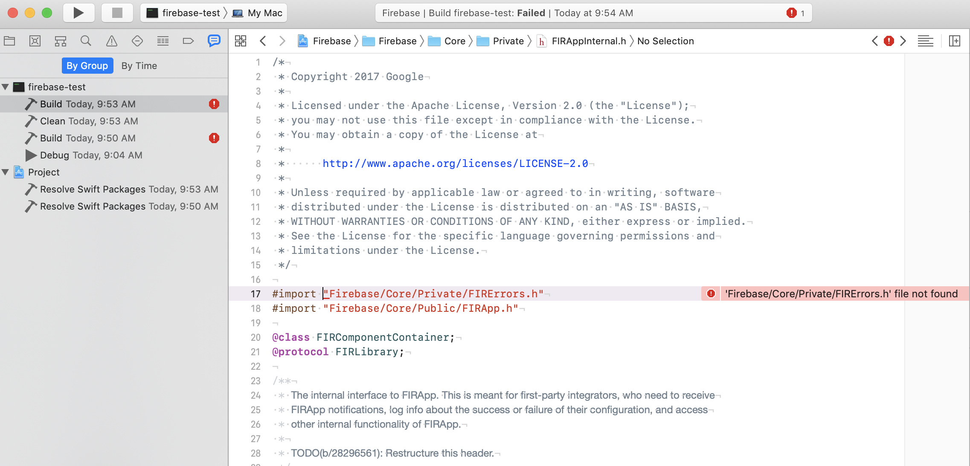Select the firebase-test scheme
Viewport: 970px width, 466px height.
[x=183, y=13]
